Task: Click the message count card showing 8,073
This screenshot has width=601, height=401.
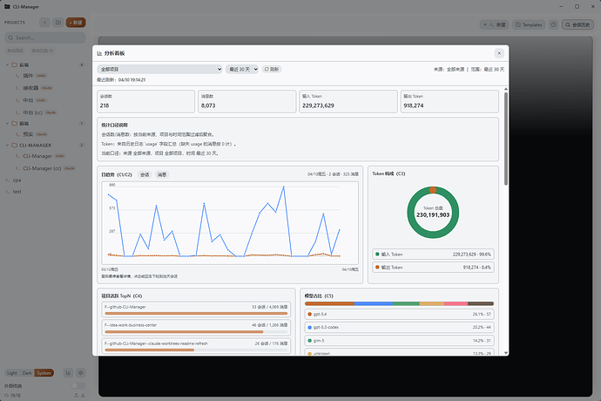Action: pos(246,101)
